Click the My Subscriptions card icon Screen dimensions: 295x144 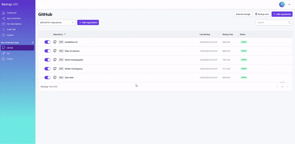point(3,24)
